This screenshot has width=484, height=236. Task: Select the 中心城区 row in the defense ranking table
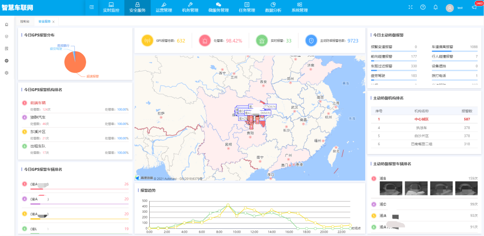(422, 119)
